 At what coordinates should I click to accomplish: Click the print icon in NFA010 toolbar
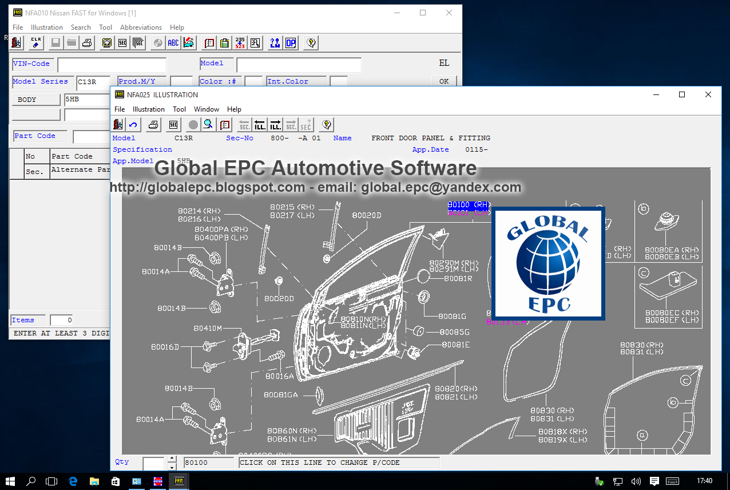[87, 42]
